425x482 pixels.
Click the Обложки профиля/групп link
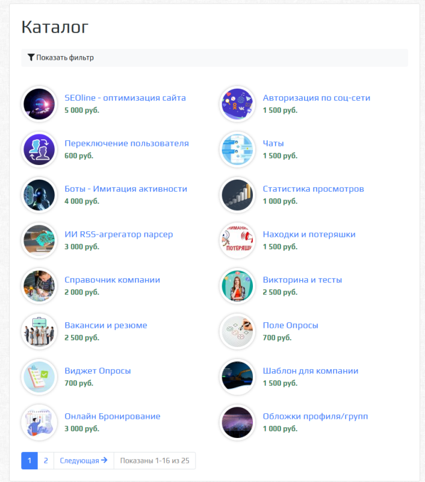tap(315, 416)
